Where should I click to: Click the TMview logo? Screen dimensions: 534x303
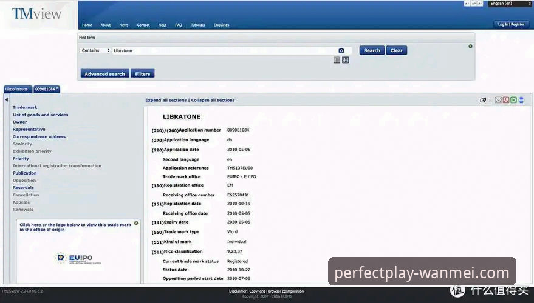pyautogui.click(x=37, y=13)
